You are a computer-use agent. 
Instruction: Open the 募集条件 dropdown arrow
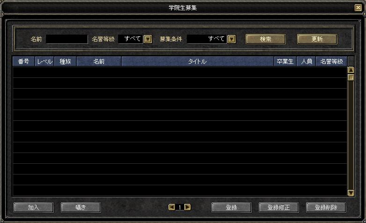point(232,39)
